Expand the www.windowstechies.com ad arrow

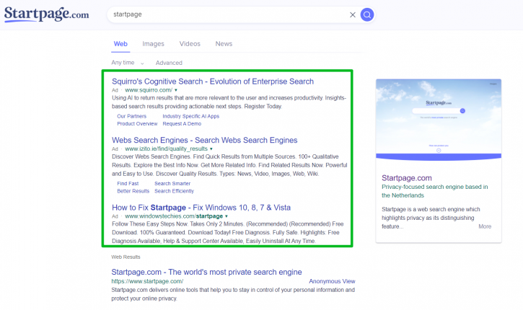pyautogui.click(x=227, y=216)
